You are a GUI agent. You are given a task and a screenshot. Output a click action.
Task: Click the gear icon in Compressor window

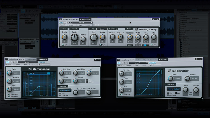click(x=40, y=65)
